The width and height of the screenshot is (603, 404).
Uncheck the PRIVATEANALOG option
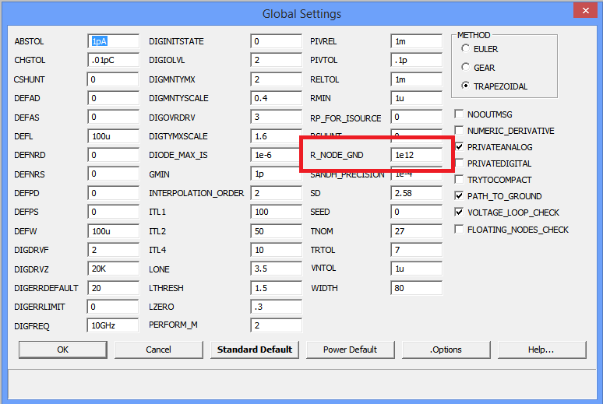pyautogui.click(x=460, y=147)
